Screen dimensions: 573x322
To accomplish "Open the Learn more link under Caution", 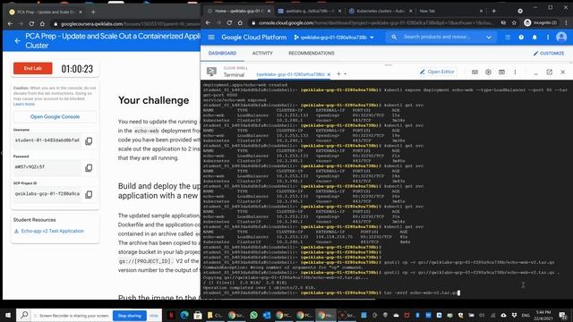I will click(24, 104).
